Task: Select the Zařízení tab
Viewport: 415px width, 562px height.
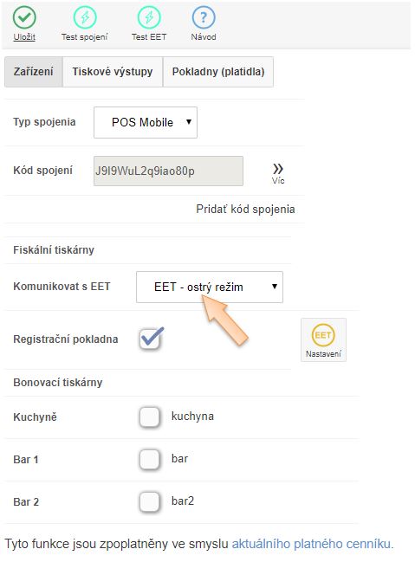Action: (34, 72)
